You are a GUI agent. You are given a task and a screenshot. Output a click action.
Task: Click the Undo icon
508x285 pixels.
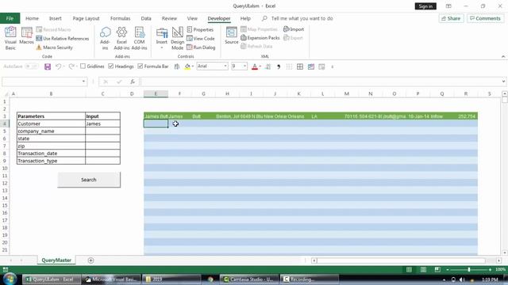pos(58,66)
